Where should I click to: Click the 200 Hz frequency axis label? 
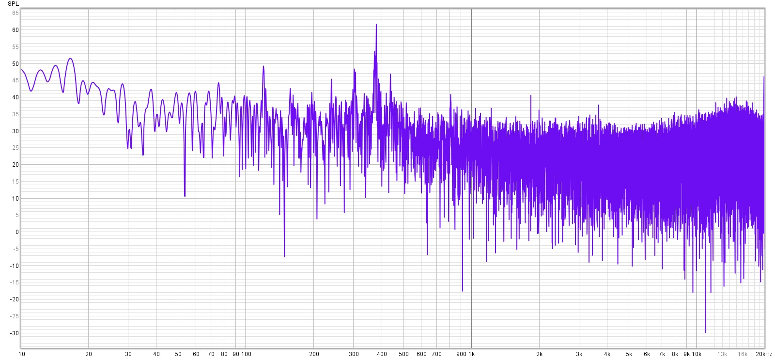pos(314,354)
